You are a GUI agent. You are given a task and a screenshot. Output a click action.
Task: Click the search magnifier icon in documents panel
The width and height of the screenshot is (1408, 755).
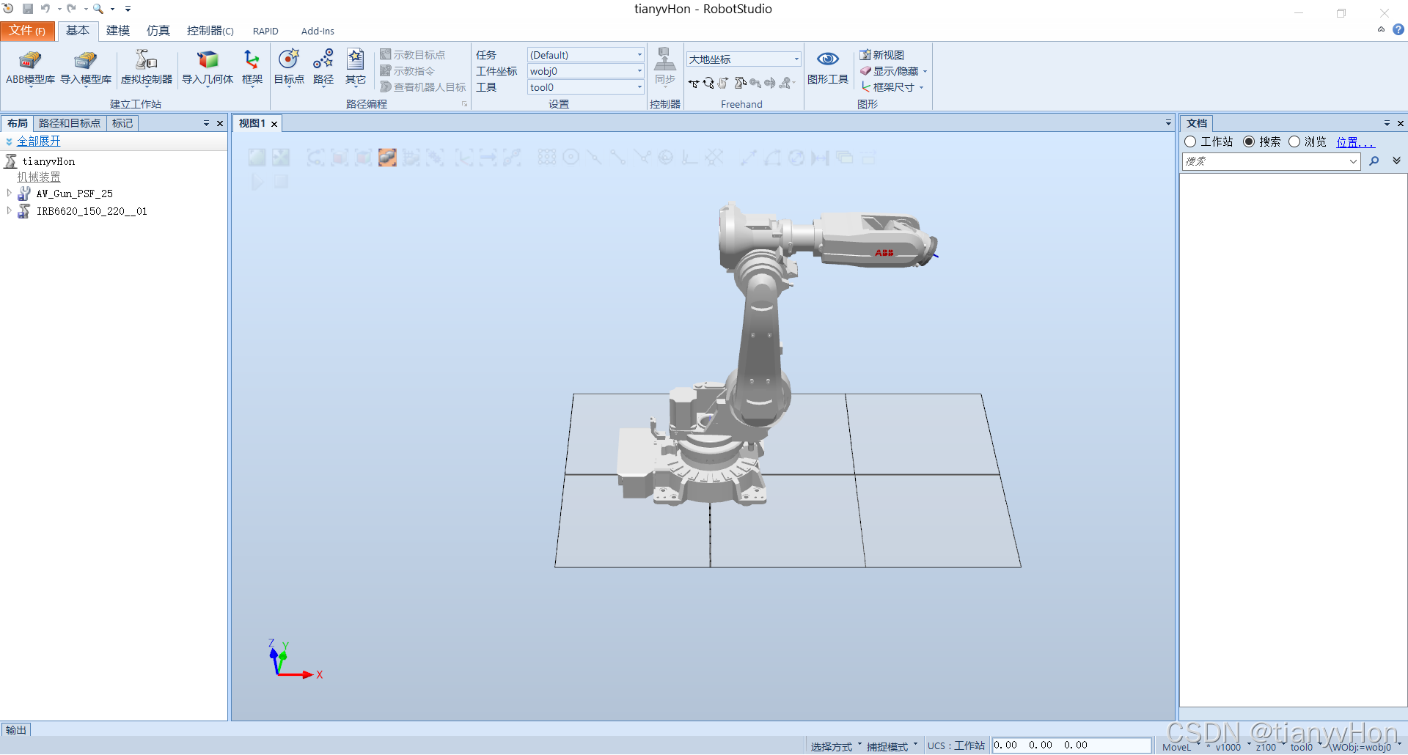[x=1374, y=161]
